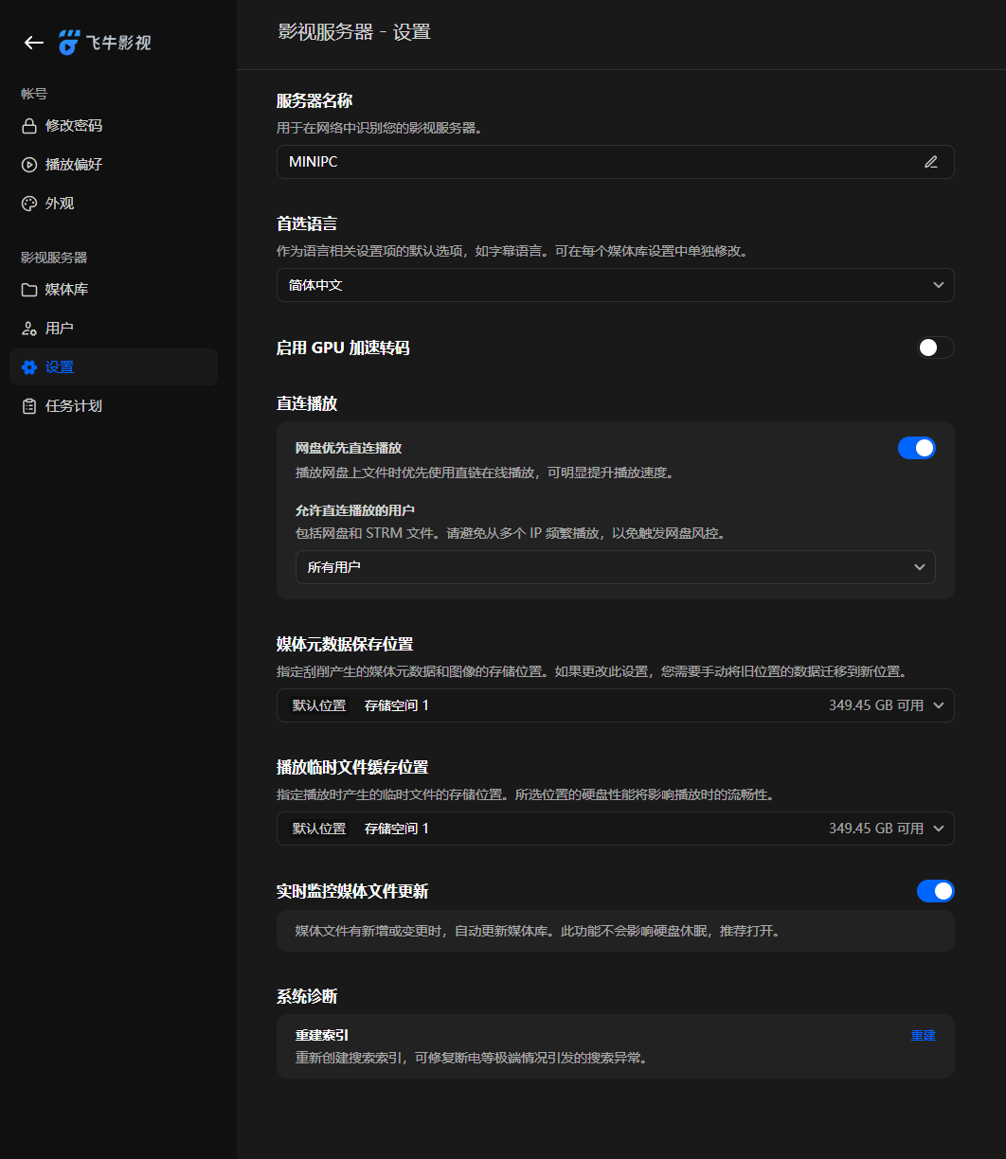Screen dimensions: 1006x1159
Task: Click the chevron in 首选语言 dropdown
Action: (938, 285)
